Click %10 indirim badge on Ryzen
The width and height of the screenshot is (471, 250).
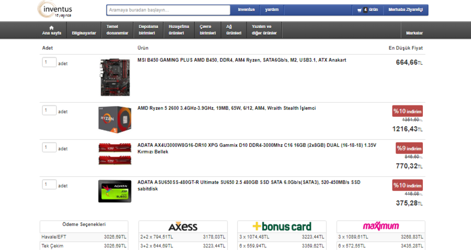pyautogui.click(x=407, y=111)
